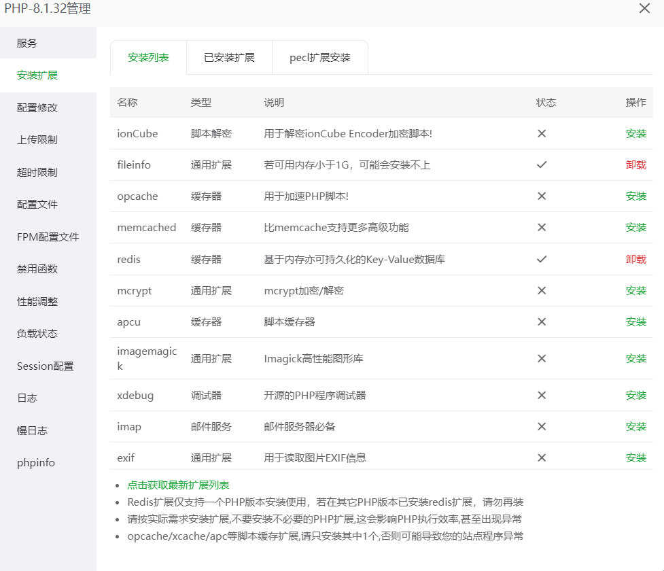Image resolution: width=664 pixels, height=571 pixels.
Task: Click the redis installed status checkmark
Action: [542, 260]
